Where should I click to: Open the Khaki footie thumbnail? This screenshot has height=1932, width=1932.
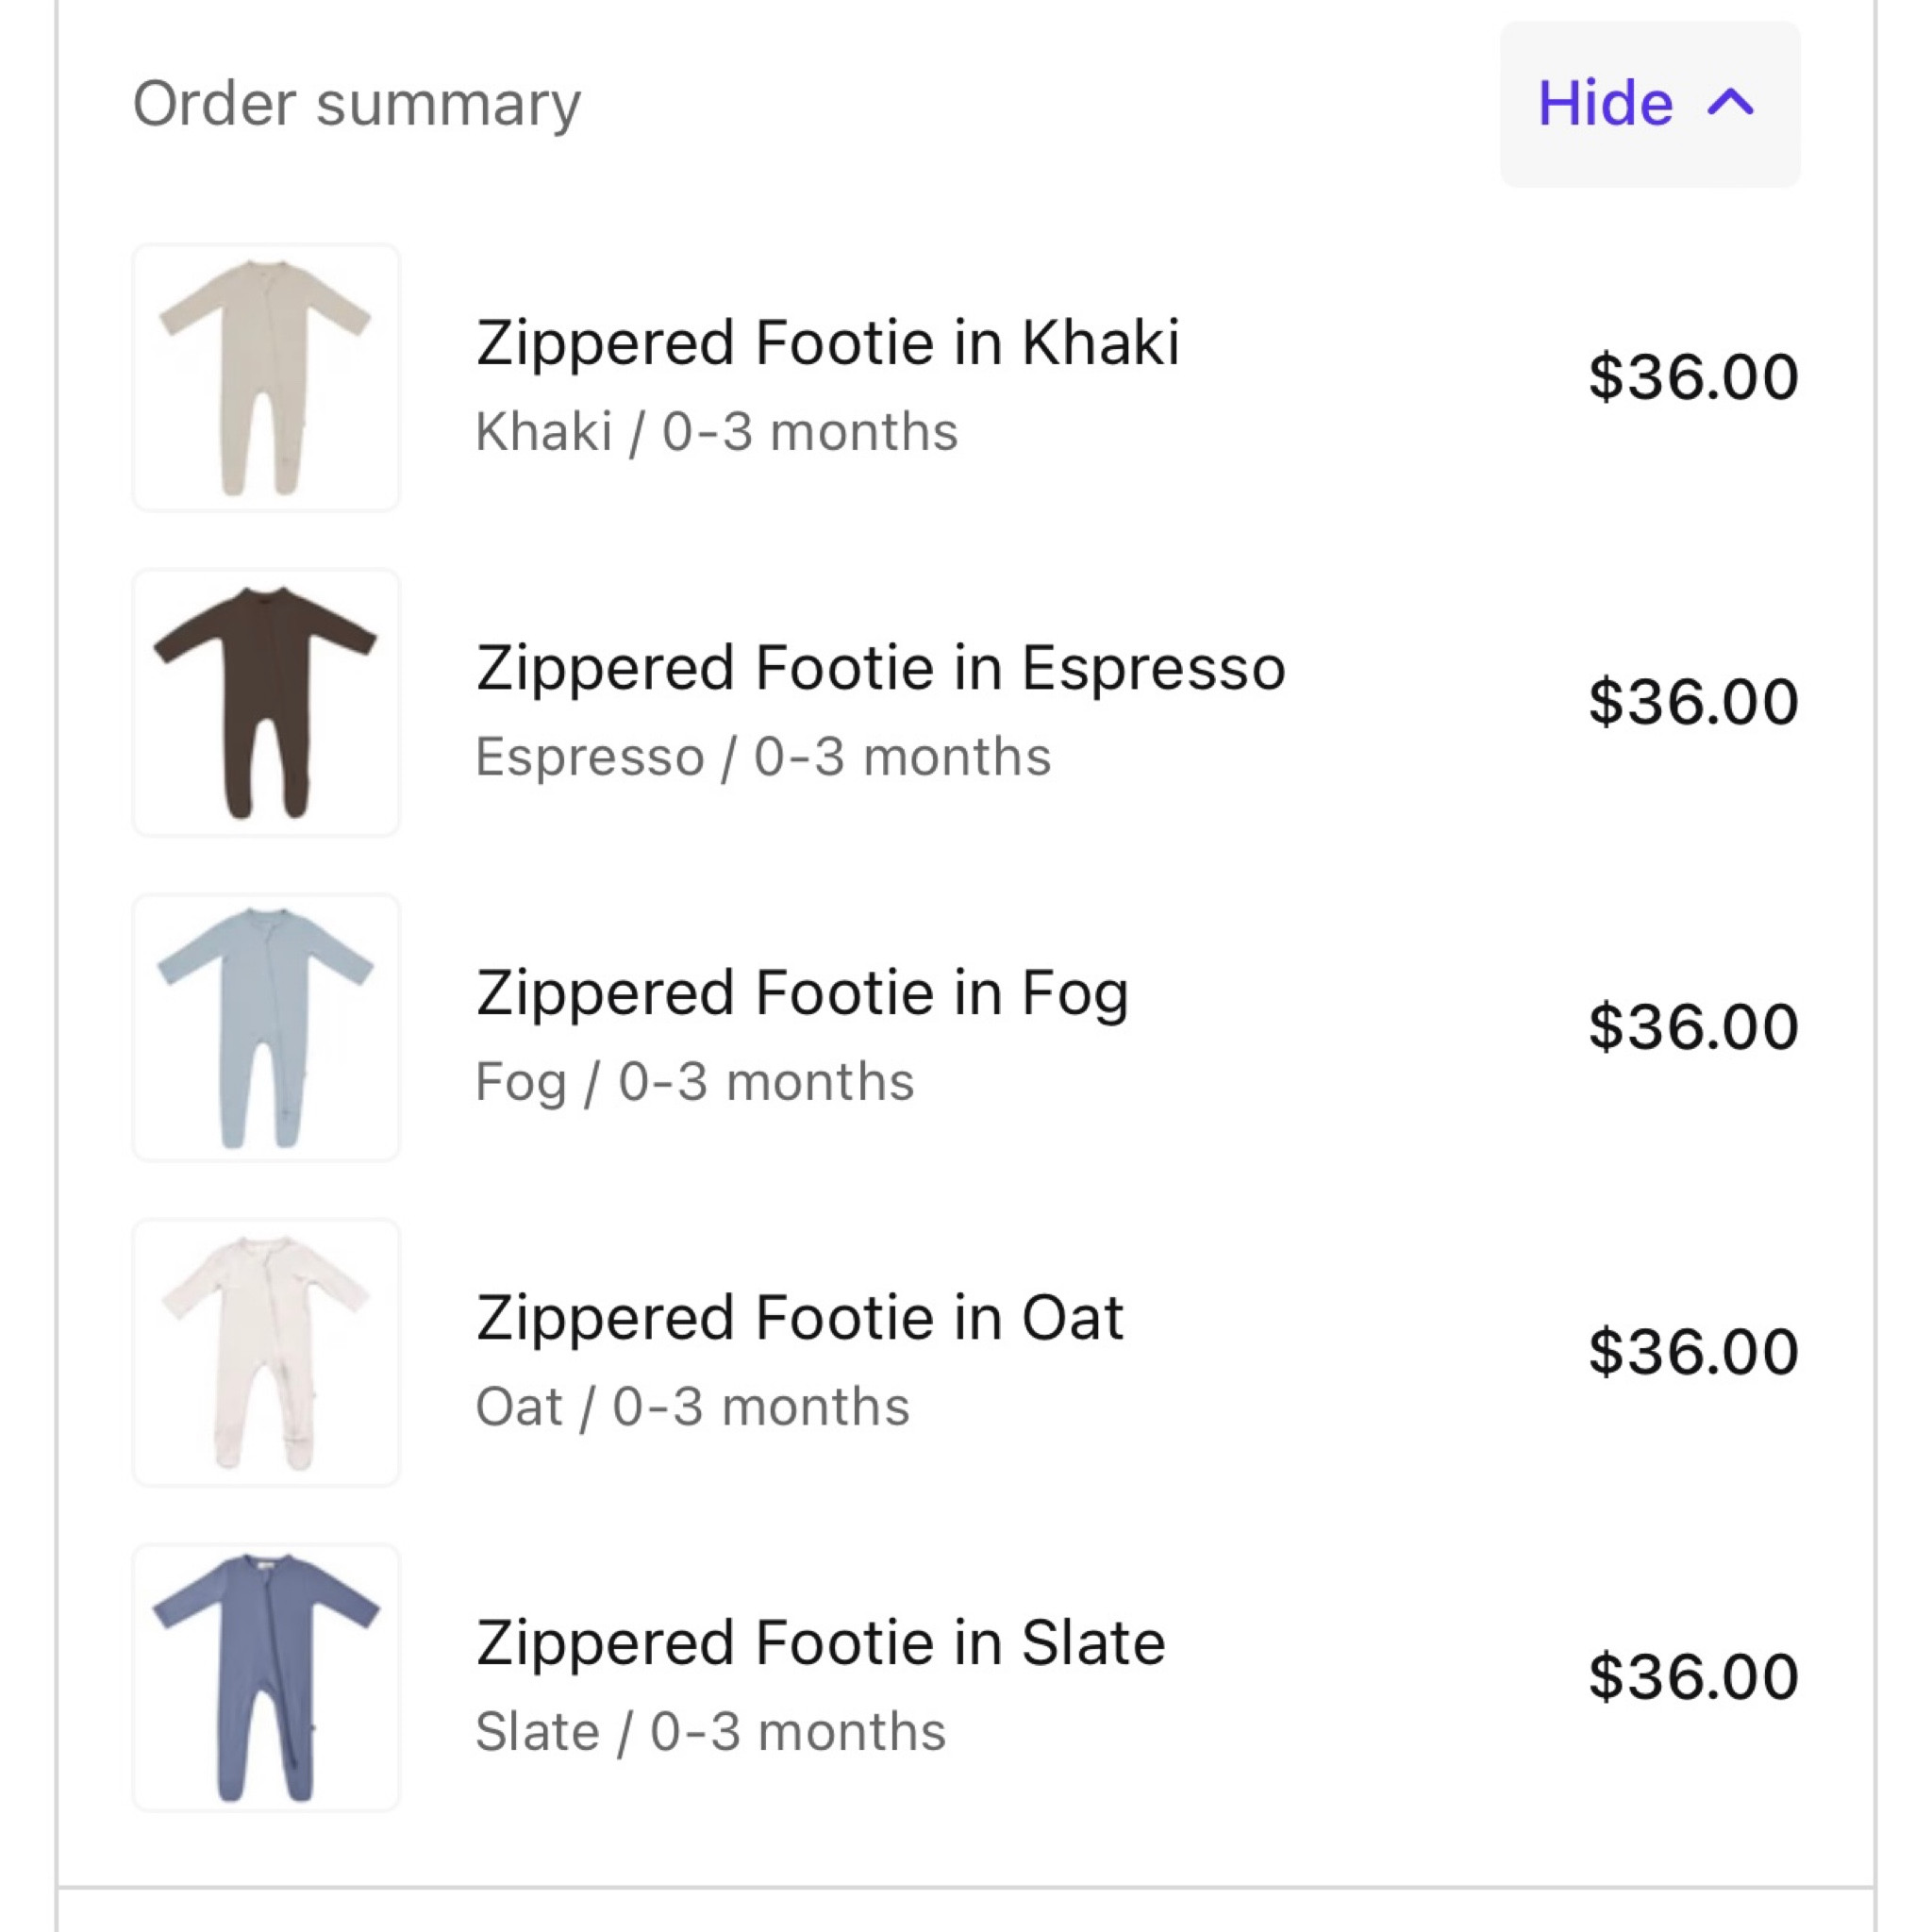tap(266, 378)
